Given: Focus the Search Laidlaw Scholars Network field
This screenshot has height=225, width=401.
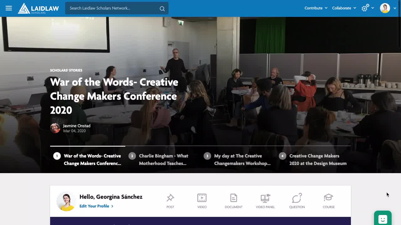Looking at the screenshot, I should click(x=113, y=8).
